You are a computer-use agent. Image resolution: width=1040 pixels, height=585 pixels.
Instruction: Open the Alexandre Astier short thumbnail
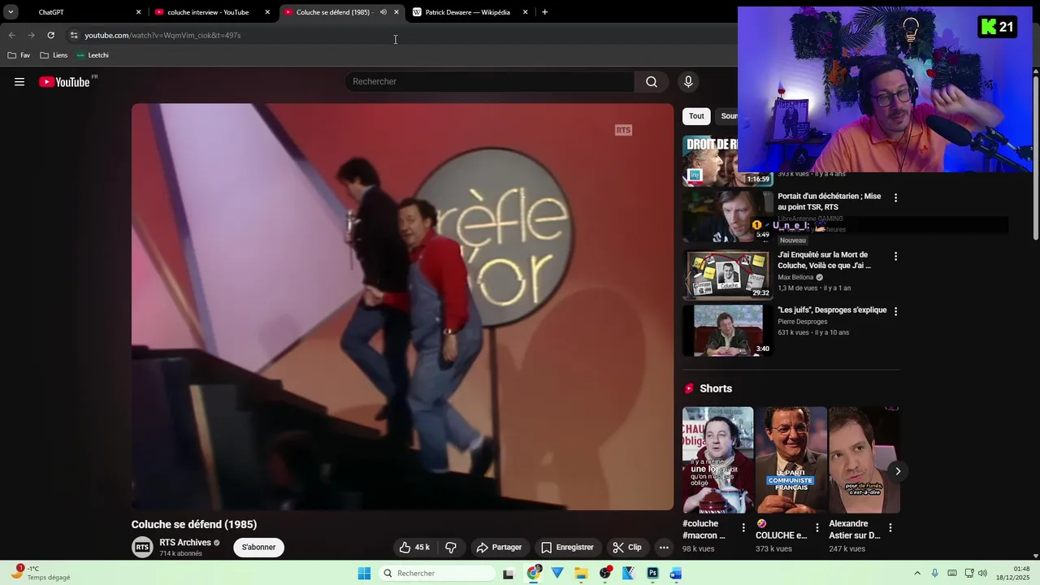(x=864, y=460)
